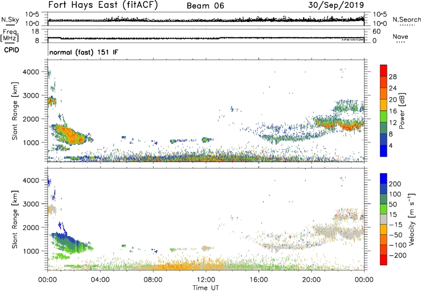This screenshot has width=421, height=291.
Task: Click the 'CPID' label
Action: tap(12, 50)
